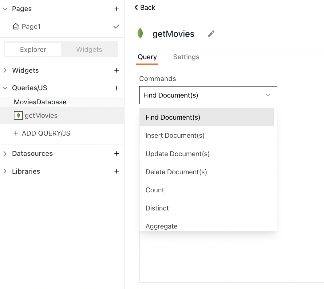Click ADD QUERY/JS button

[x=42, y=133]
